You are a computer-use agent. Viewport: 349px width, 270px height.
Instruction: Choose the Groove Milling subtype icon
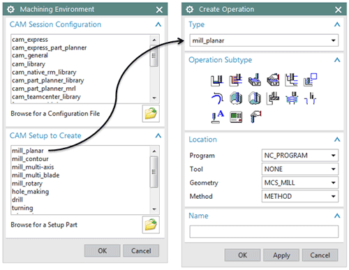click(273, 98)
